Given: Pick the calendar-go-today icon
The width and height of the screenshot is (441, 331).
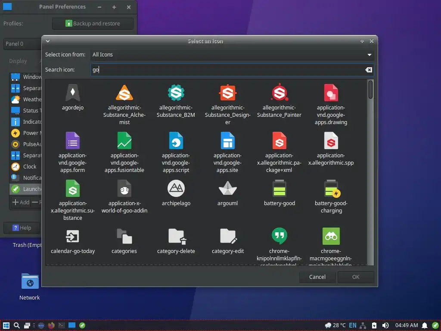Looking at the screenshot, I should coord(72,240).
